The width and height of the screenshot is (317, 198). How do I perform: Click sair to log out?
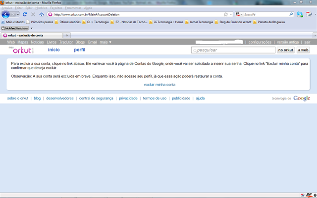(x=307, y=42)
